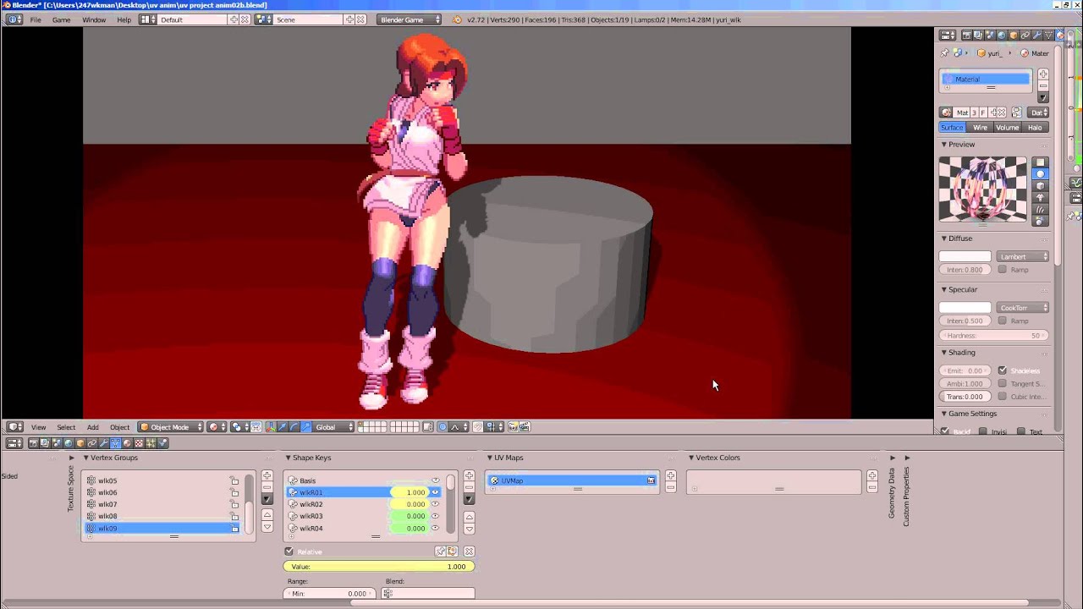Open the Global orientation dropdown
This screenshot has height=609, width=1083.
pos(333,427)
